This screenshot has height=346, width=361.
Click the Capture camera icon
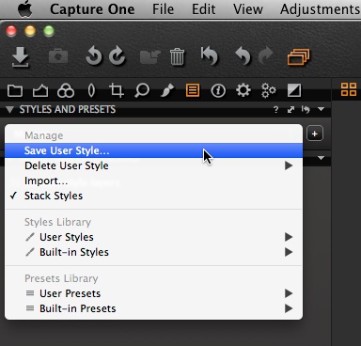(58, 56)
